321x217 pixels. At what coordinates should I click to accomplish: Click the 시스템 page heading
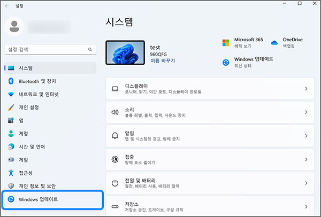pos(119,22)
